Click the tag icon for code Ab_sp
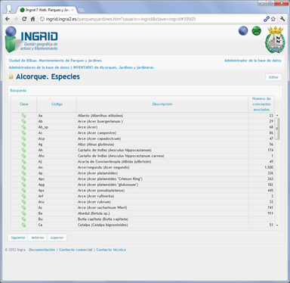Screen dimensions: 290x283 [x=23, y=127]
